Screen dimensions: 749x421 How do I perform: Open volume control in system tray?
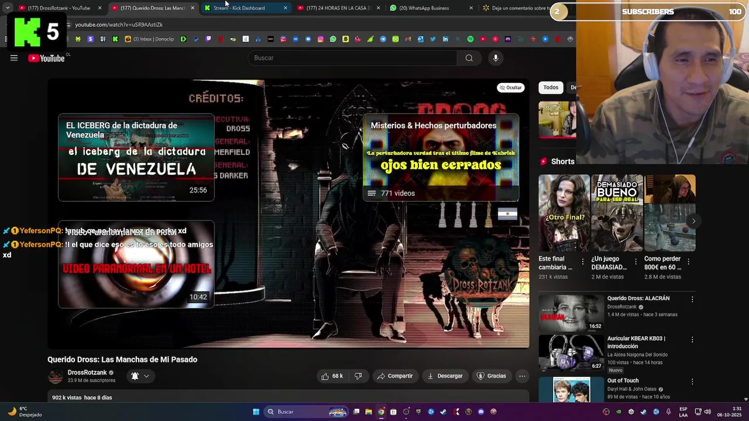[707, 412]
